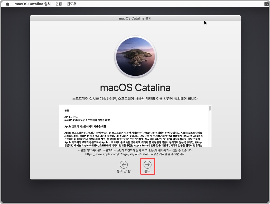Click the left-pointing disagree circle icon
270x204 pixels.
tap(124, 165)
